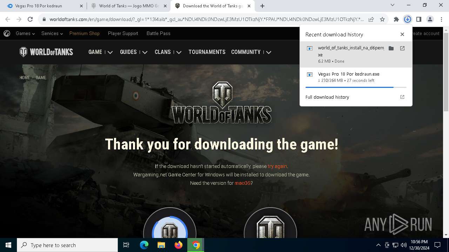Open Task View on taskbar
Image resolution: width=449 pixels, height=252 pixels.
(x=126, y=245)
